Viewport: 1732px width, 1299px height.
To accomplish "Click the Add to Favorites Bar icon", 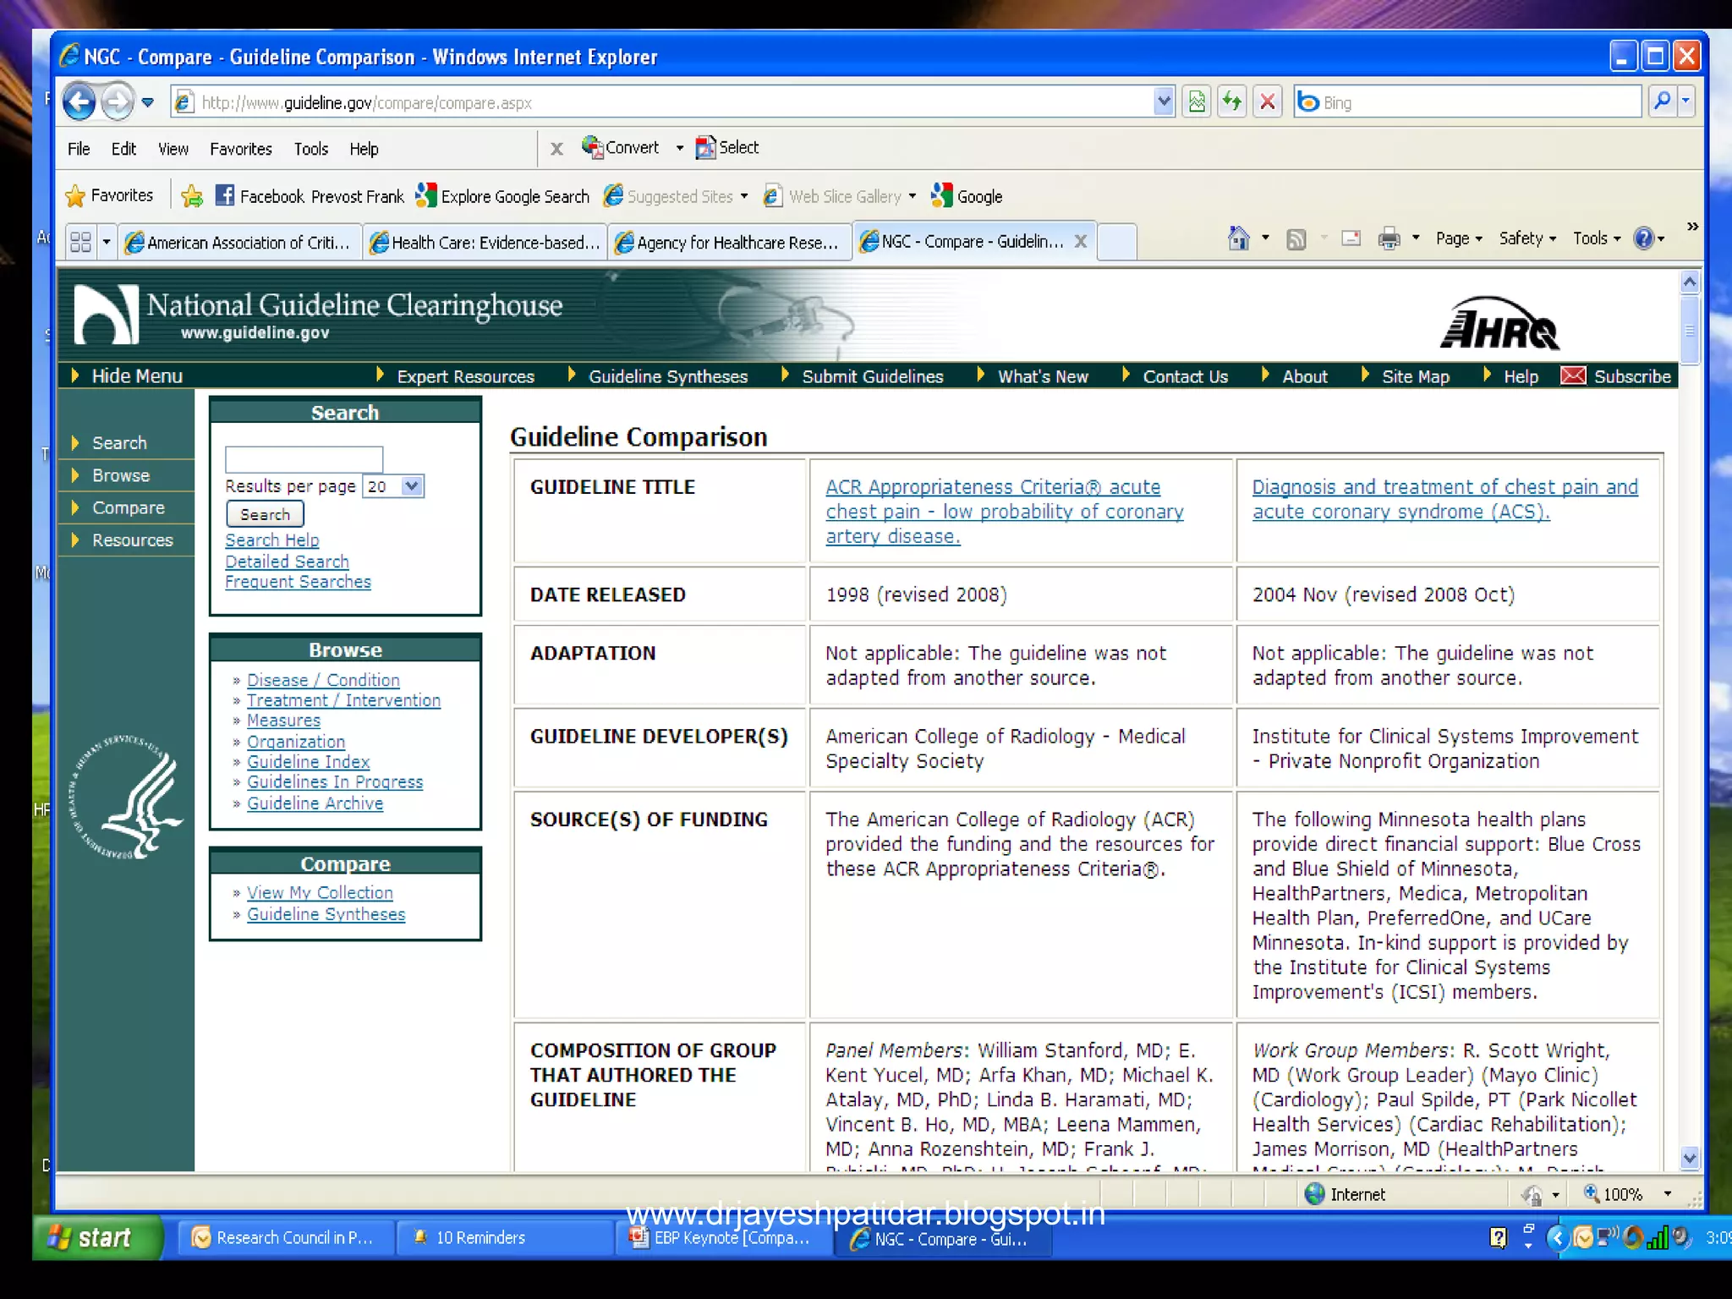I will [192, 196].
